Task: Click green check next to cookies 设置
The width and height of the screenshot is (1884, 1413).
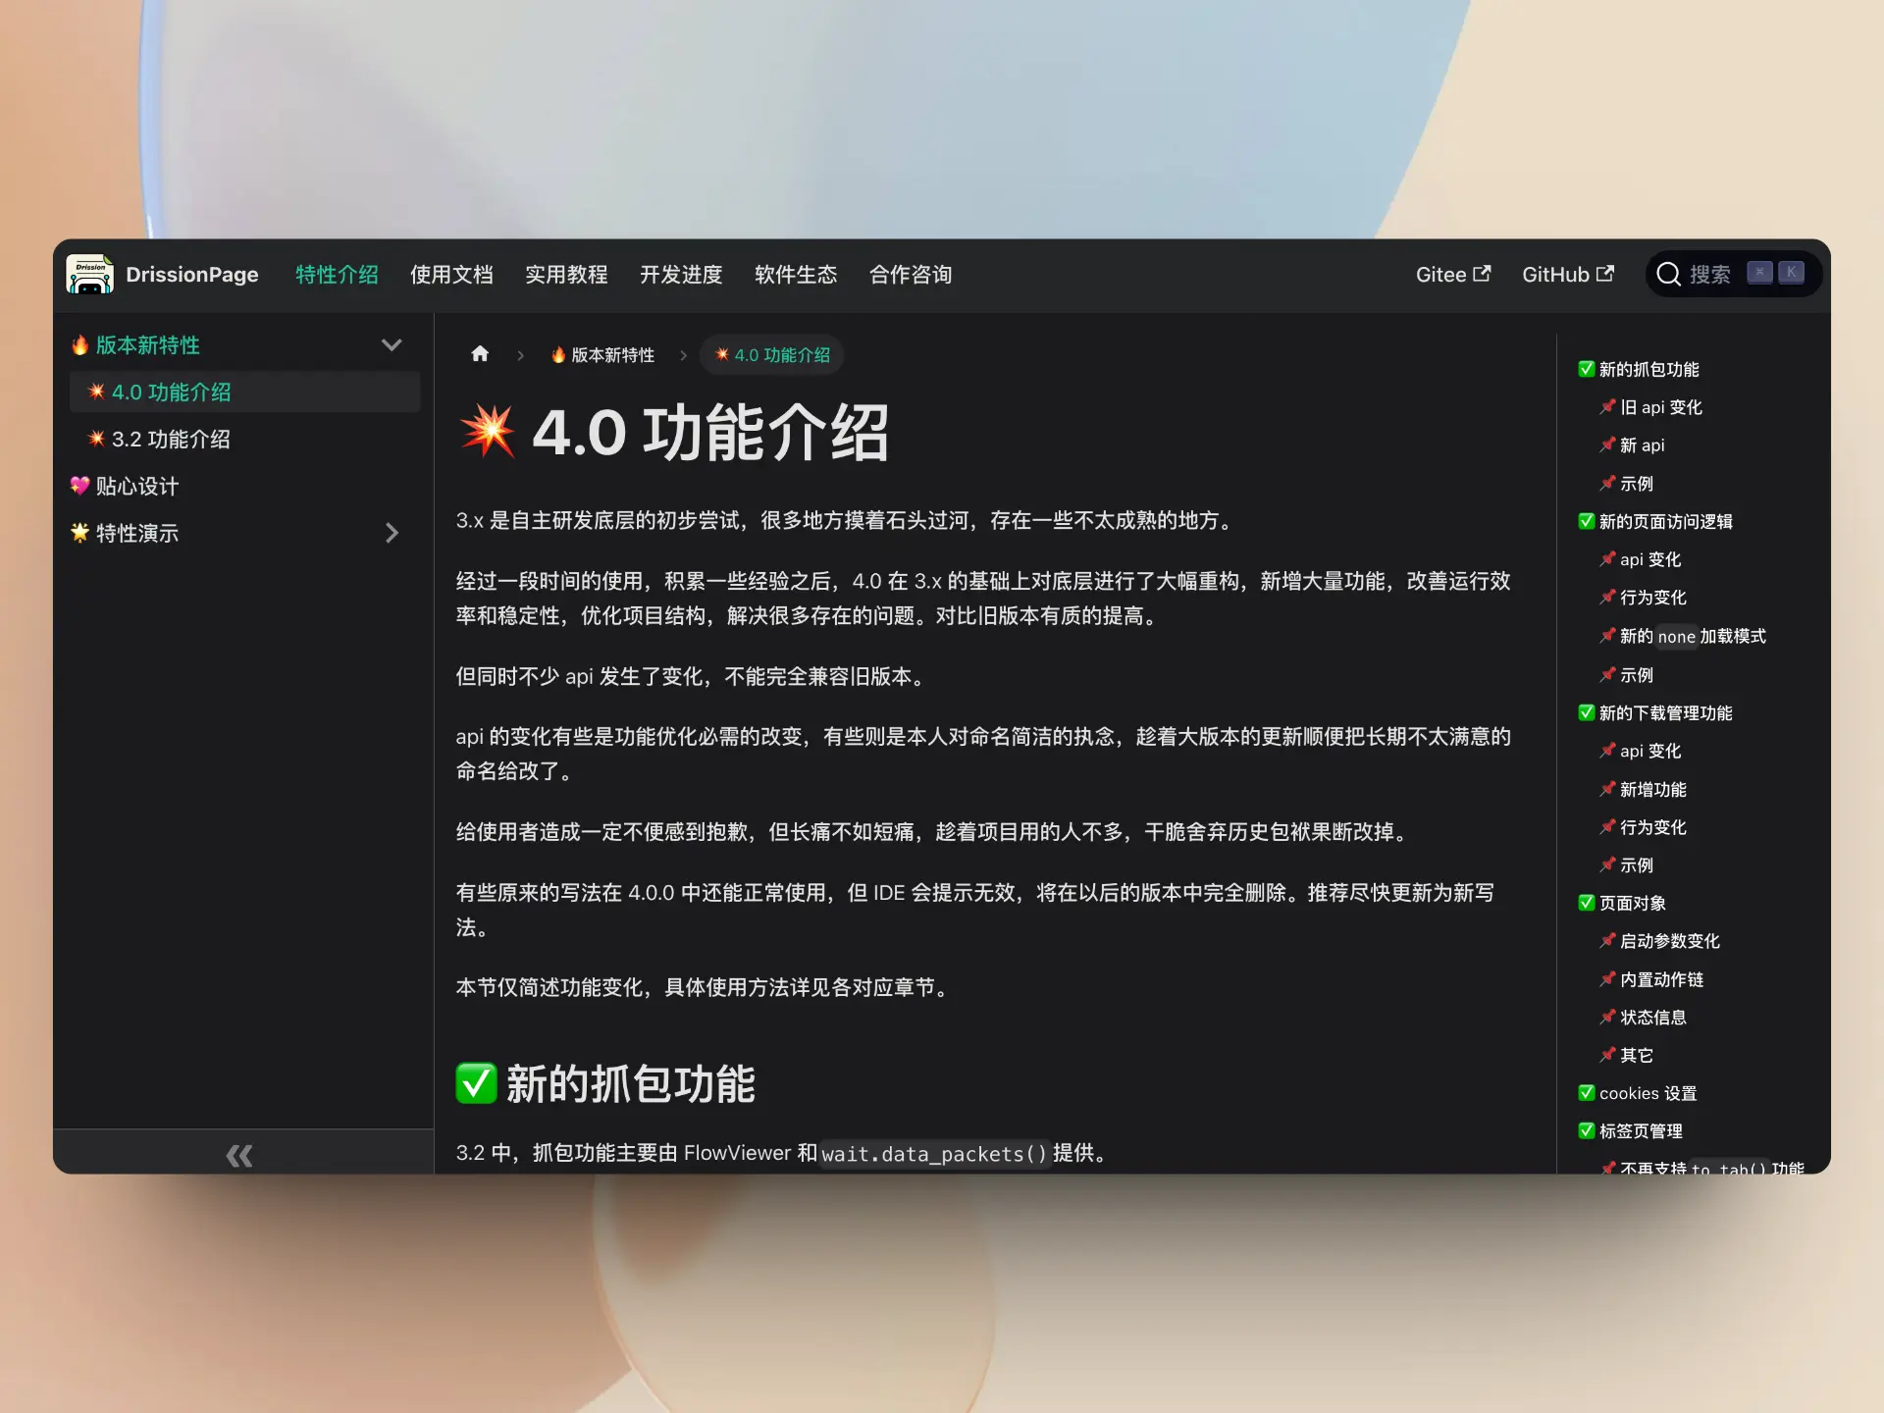Action: [1586, 1093]
